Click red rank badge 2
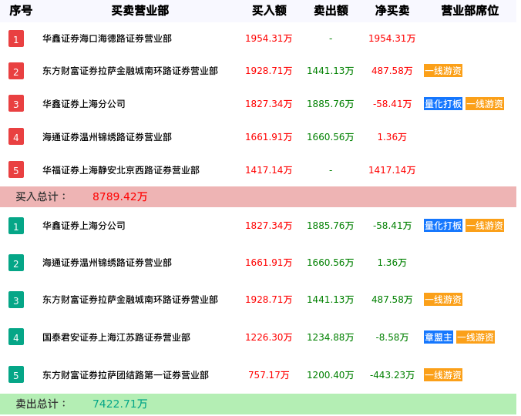This screenshot has height=416, width=521. click(x=16, y=71)
